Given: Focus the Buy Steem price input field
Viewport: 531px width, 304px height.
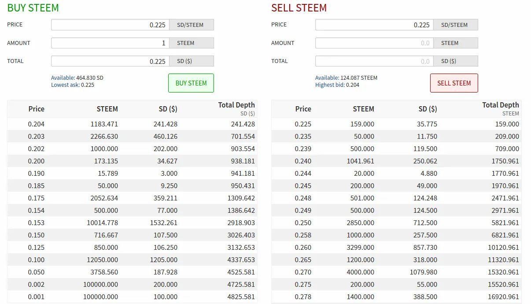Looking at the screenshot, I should pyautogui.click(x=111, y=25).
